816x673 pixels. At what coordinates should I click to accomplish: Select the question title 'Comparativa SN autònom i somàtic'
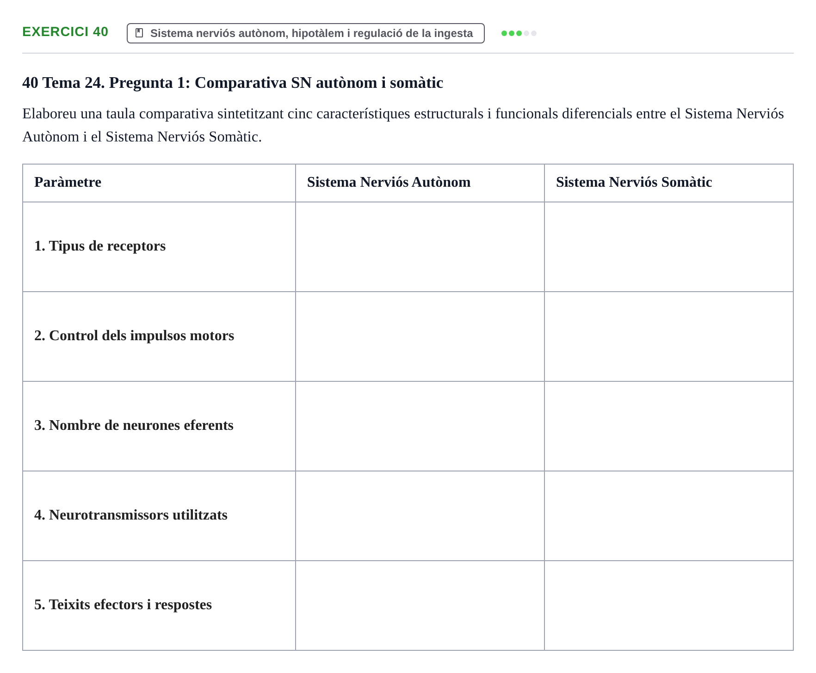click(x=319, y=83)
